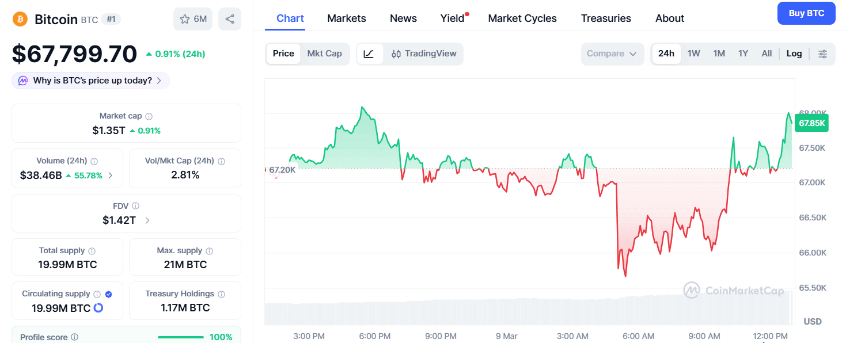Click the Volume (24h) info icon
846x343 pixels.
[94, 161]
